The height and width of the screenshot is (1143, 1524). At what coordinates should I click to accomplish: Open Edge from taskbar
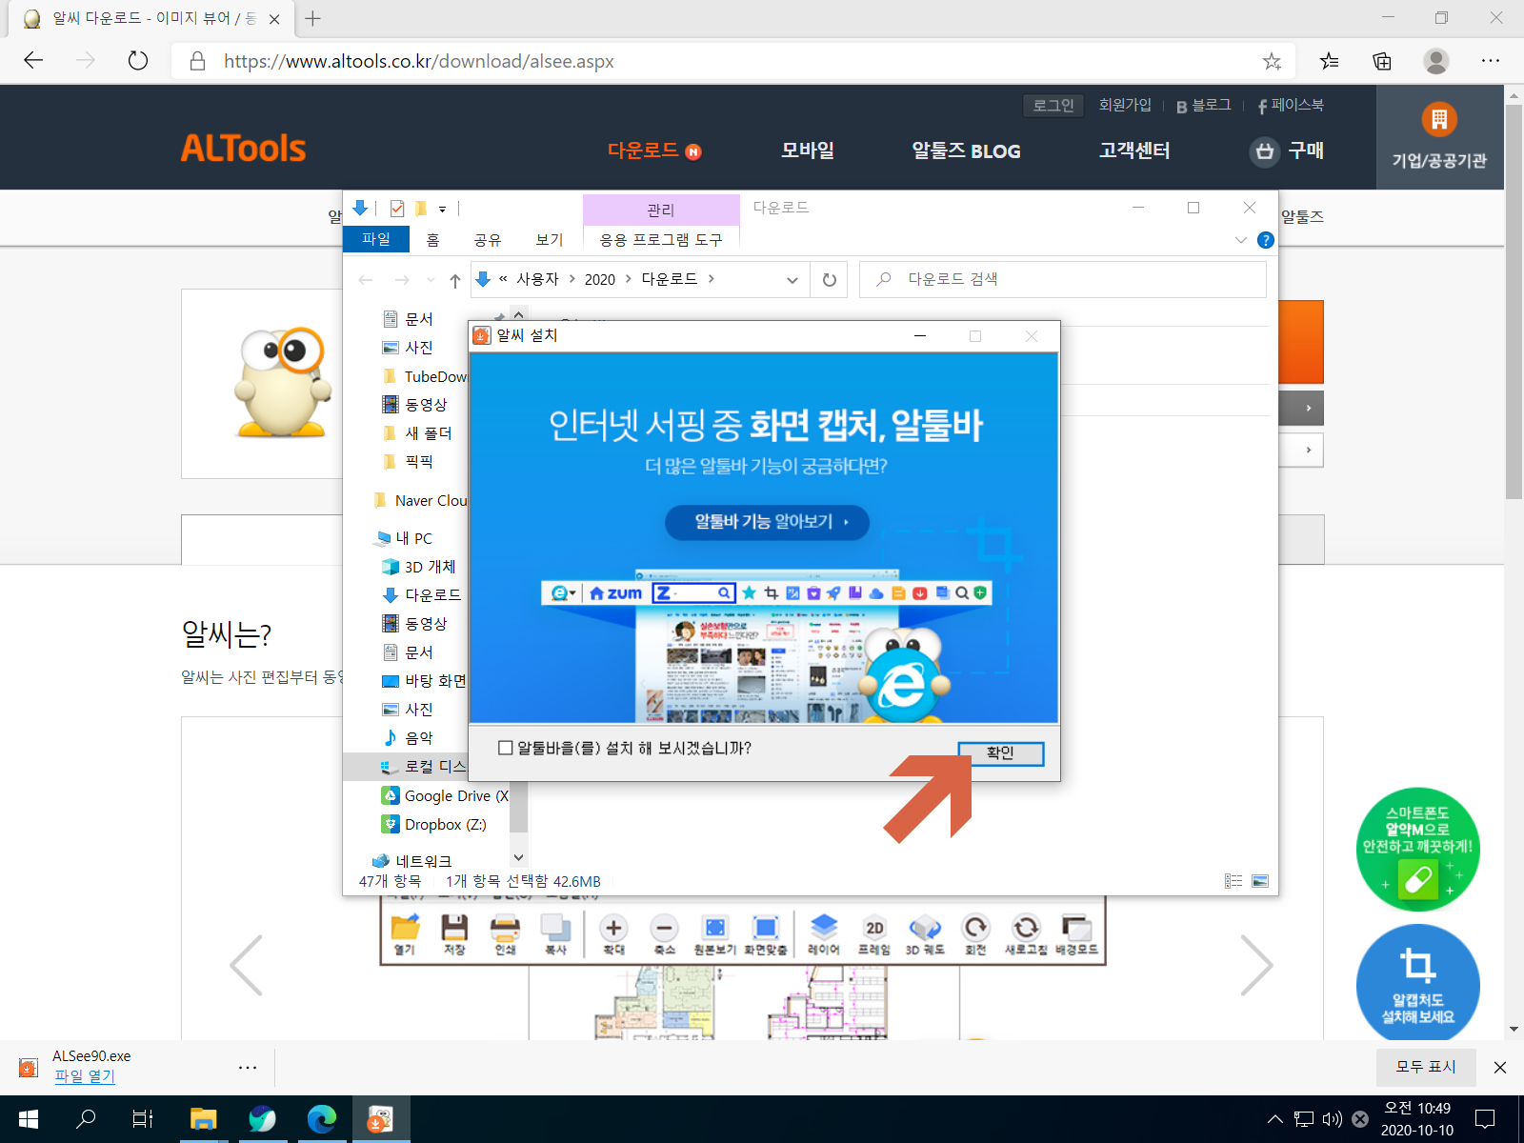(x=322, y=1119)
